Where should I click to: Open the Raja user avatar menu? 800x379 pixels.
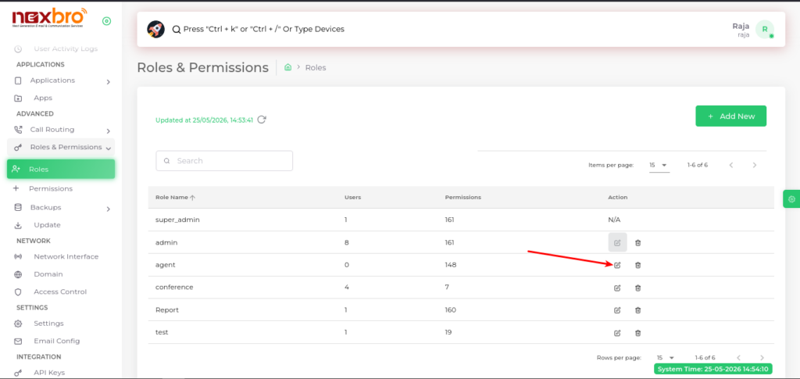tap(764, 29)
